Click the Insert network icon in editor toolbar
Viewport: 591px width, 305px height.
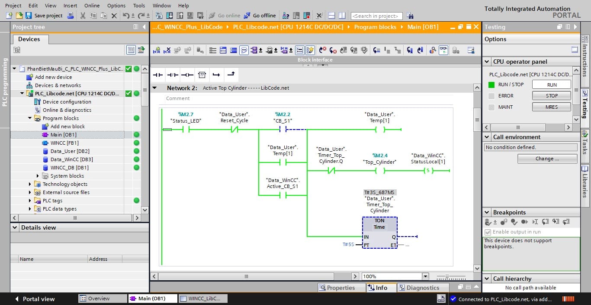point(157,50)
